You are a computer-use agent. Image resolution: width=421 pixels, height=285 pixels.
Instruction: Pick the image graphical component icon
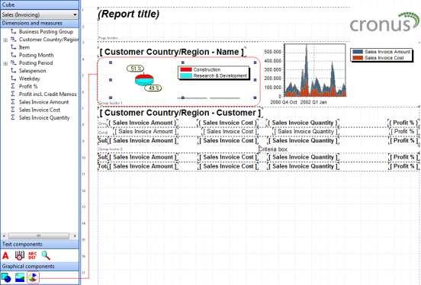[x=20, y=277]
